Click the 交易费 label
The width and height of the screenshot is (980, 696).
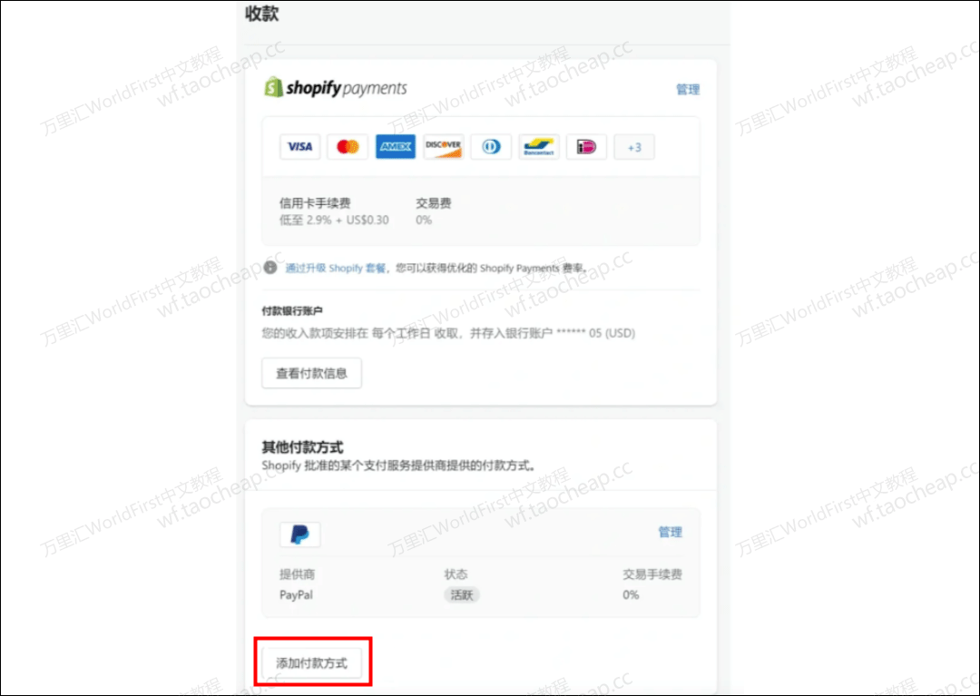[x=434, y=203]
